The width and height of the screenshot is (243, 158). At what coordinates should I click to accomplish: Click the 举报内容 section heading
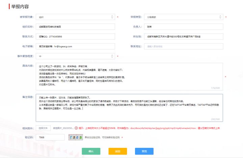click(20, 6)
